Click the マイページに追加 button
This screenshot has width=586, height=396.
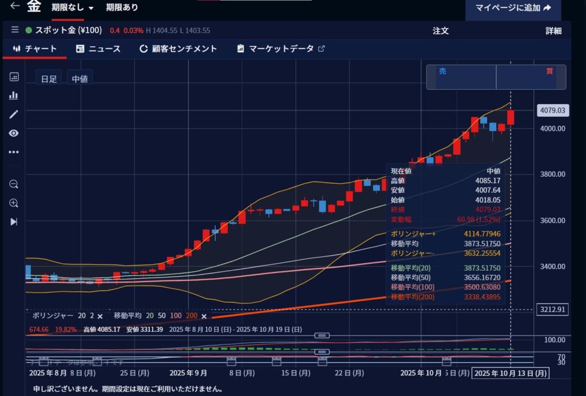[x=513, y=8]
